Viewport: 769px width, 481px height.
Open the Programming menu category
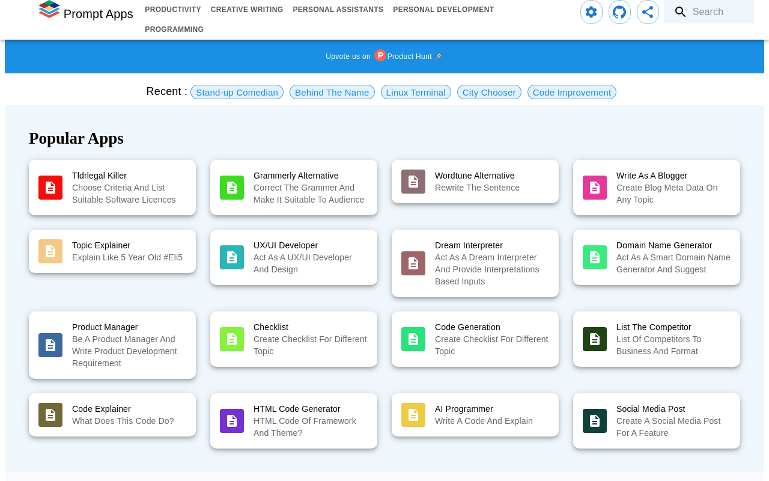[x=174, y=29]
